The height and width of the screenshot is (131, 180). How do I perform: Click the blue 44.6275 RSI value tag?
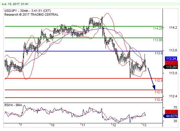coord(171,116)
